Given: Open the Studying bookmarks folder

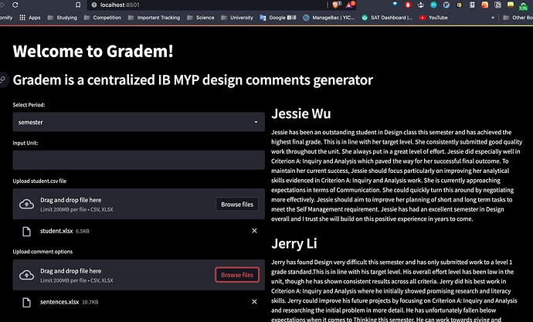Looking at the screenshot, I should click(63, 17).
